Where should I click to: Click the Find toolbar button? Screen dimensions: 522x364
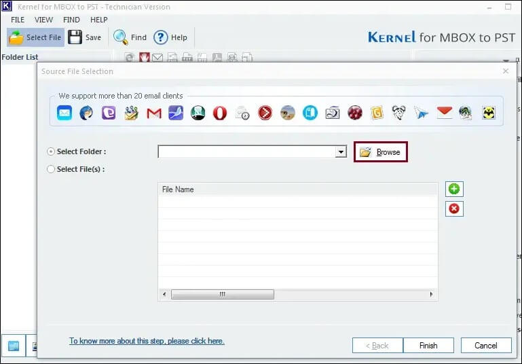pyautogui.click(x=130, y=37)
